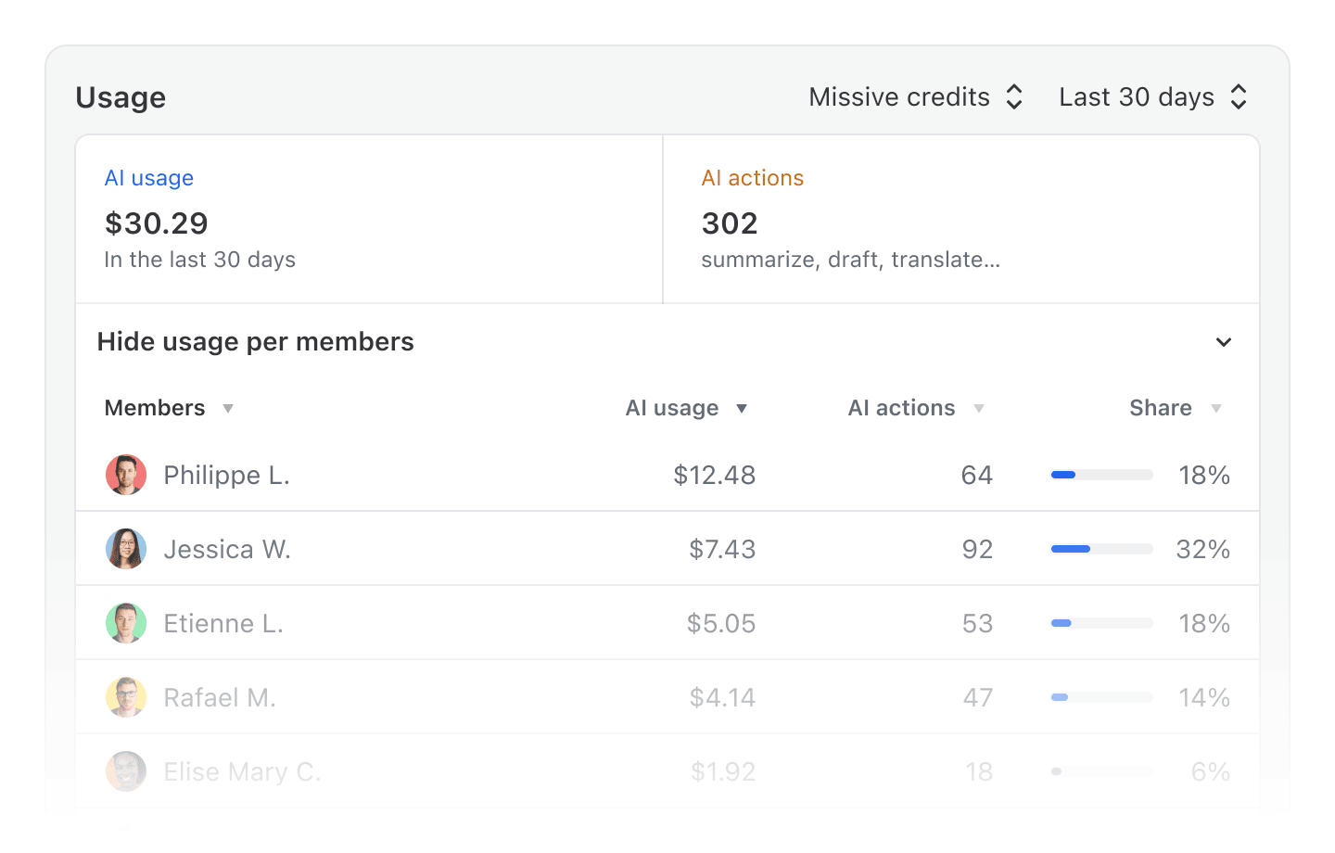This screenshot has width=1335, height=853.
Task: Click Etienne L.'s $5.05 usage amount
Action: point(721,624)
